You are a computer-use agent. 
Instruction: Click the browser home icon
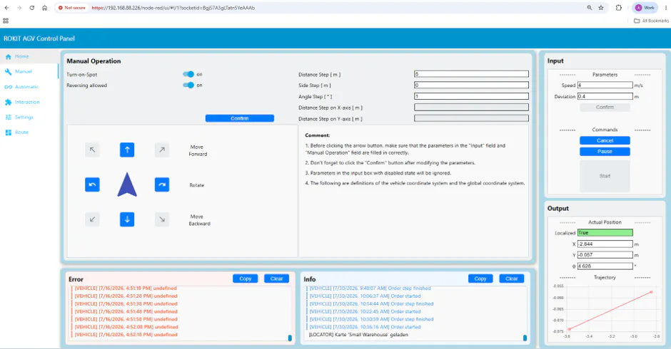click(x=44, y=8)
